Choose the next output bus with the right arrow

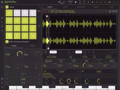tap(39, 74)
